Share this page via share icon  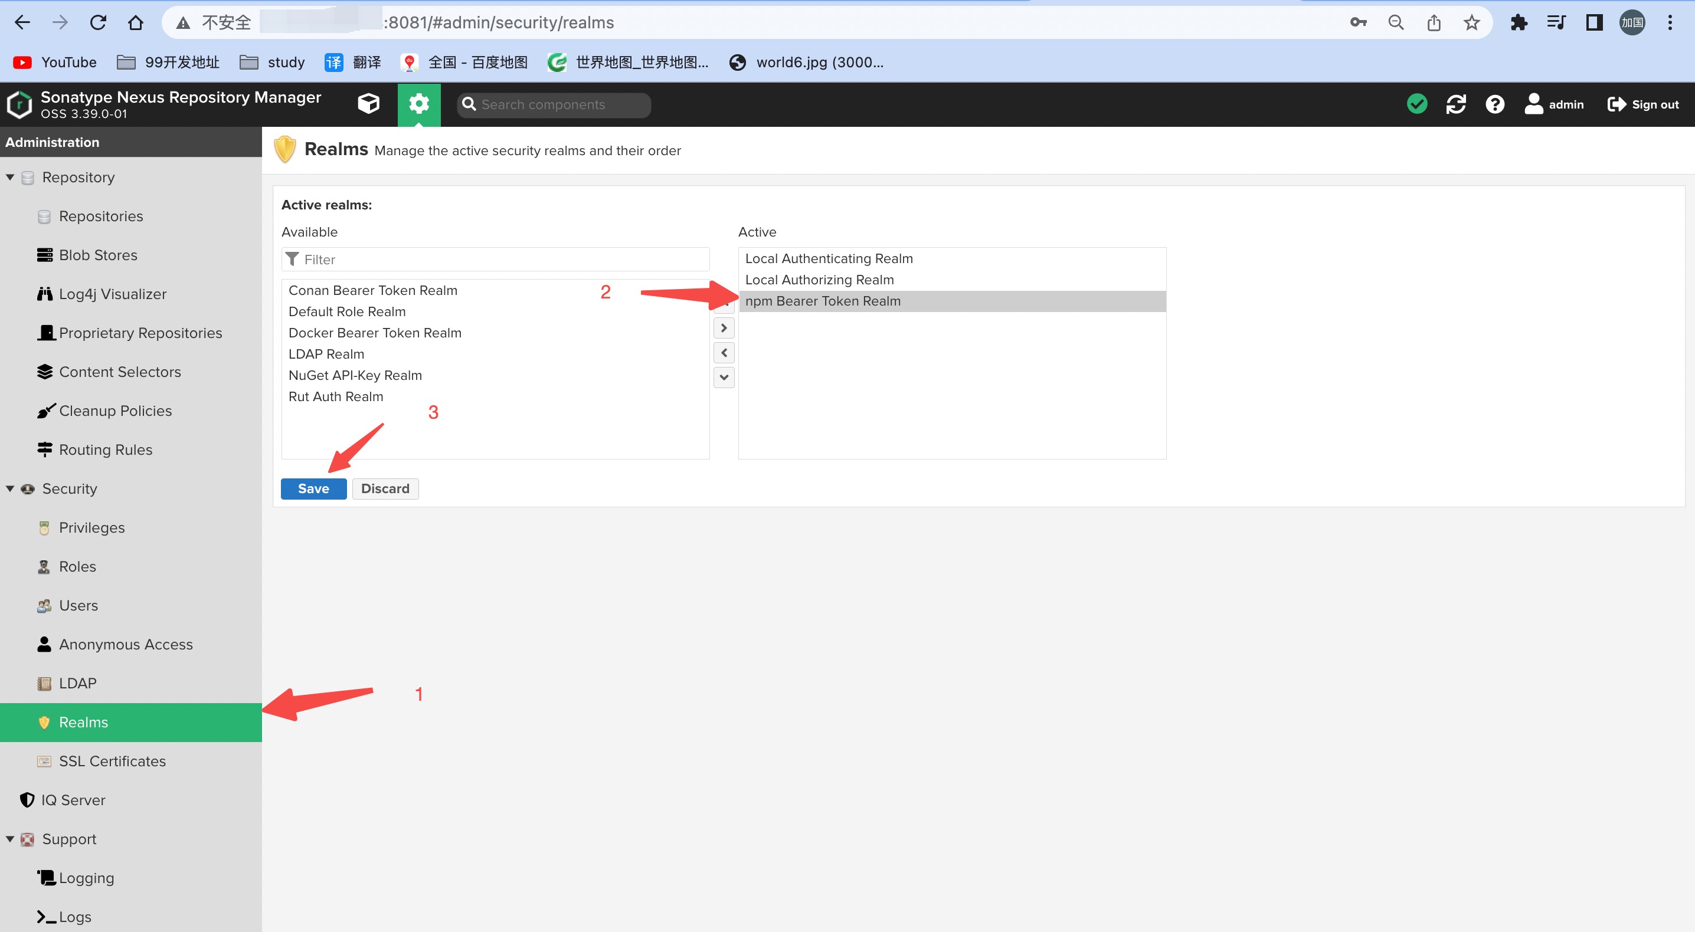1434,22
